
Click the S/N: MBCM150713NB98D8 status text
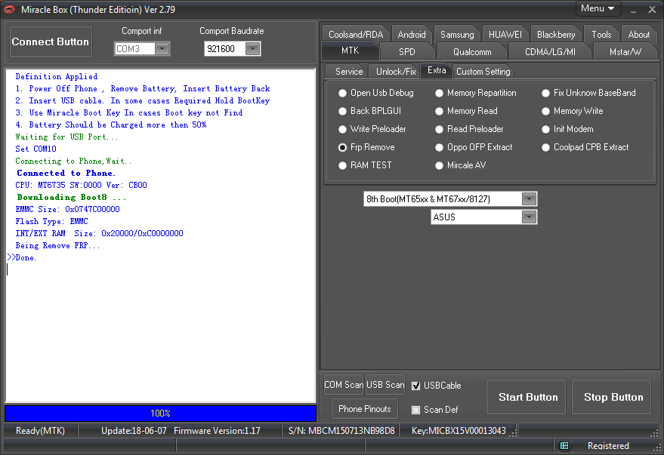coord(341,431)
